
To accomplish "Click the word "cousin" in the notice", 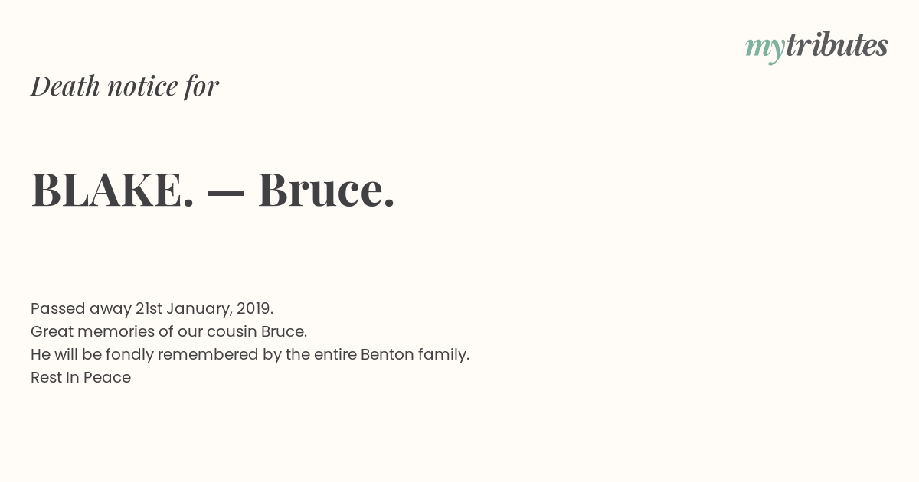I will point(232,331).
